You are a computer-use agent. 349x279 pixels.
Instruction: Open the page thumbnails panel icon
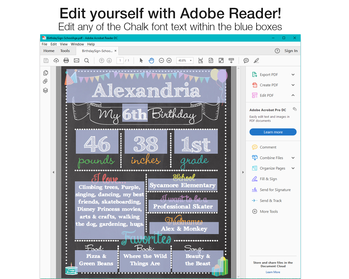[x=45, y=73]
